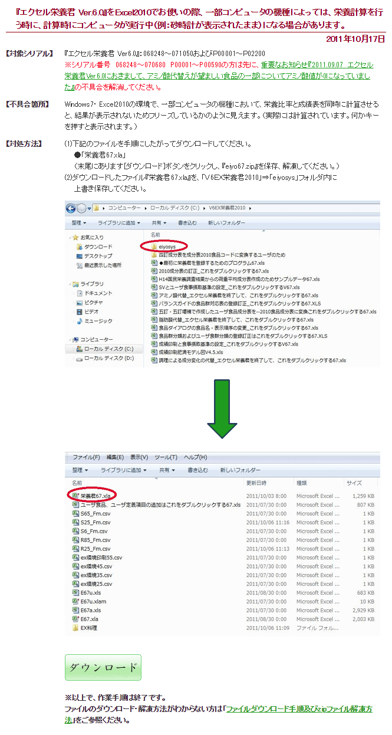Click the folder icon of 四訂成分表を成分表2010食品コードに変換するユーザのため
Viewport: 392px width, 735px height.
154,254
